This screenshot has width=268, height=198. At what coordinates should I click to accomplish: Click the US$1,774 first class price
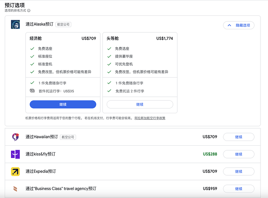pyautogui.click(x=164, y=38)
